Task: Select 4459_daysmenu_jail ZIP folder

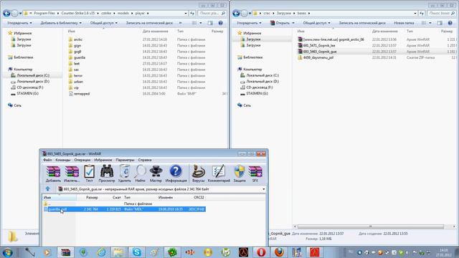Action: [318, 57]
